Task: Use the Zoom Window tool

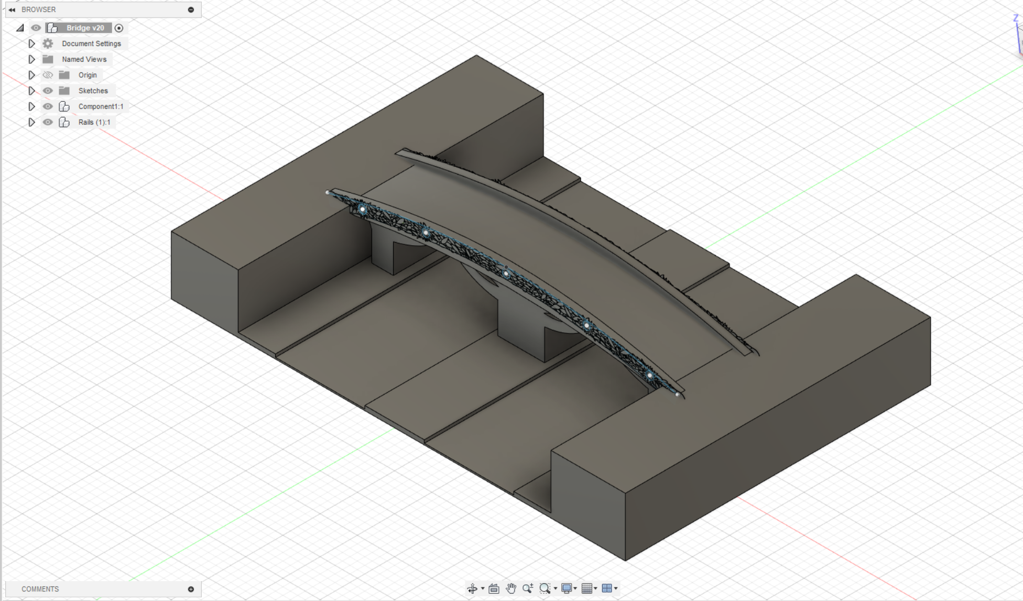Action: 545,588
